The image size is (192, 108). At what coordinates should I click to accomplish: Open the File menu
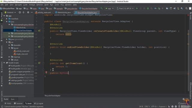pyautogui.click(x=2, y=5)
